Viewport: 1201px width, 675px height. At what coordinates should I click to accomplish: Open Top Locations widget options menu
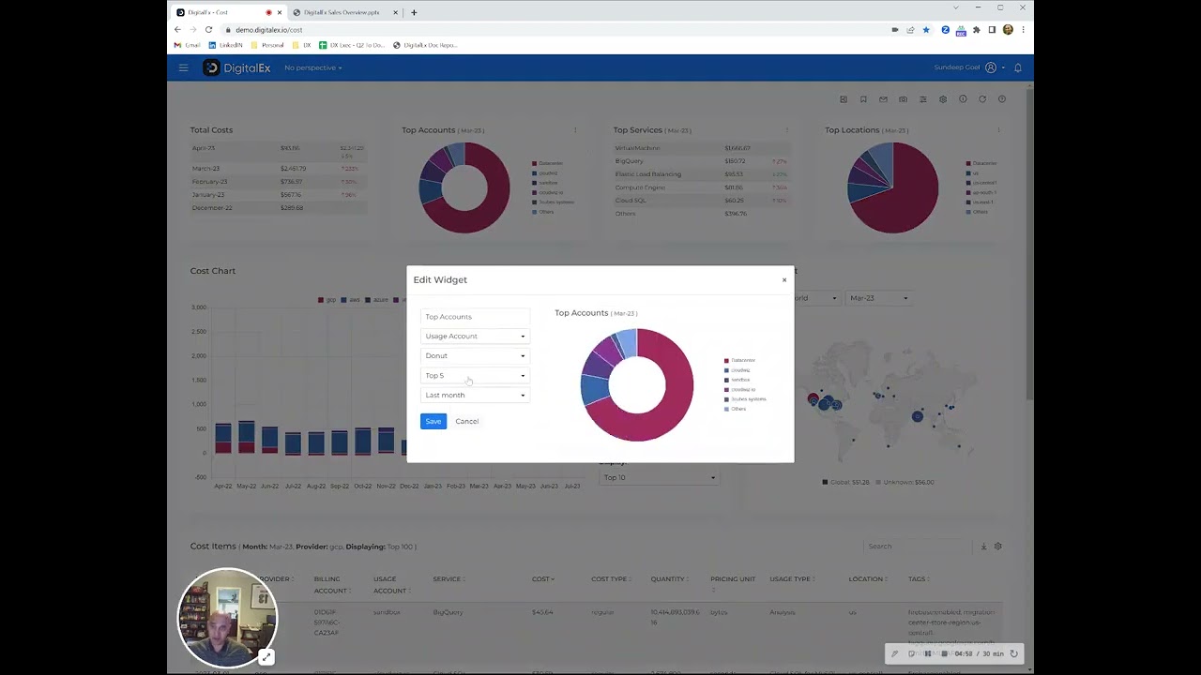998,130
